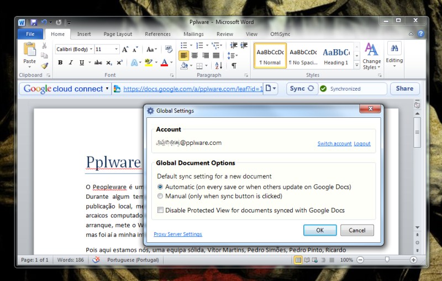442x281 pixels.
Task: Toggle Underline formatting
Action: click(x=81, y=63)
